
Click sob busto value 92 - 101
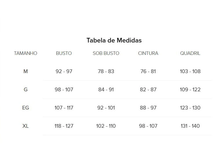(106, 108)
